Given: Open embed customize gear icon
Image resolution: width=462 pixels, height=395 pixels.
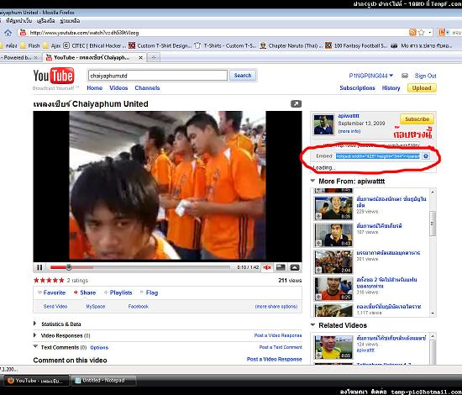Looking at the screenshot, I should (x=426, y=156).
